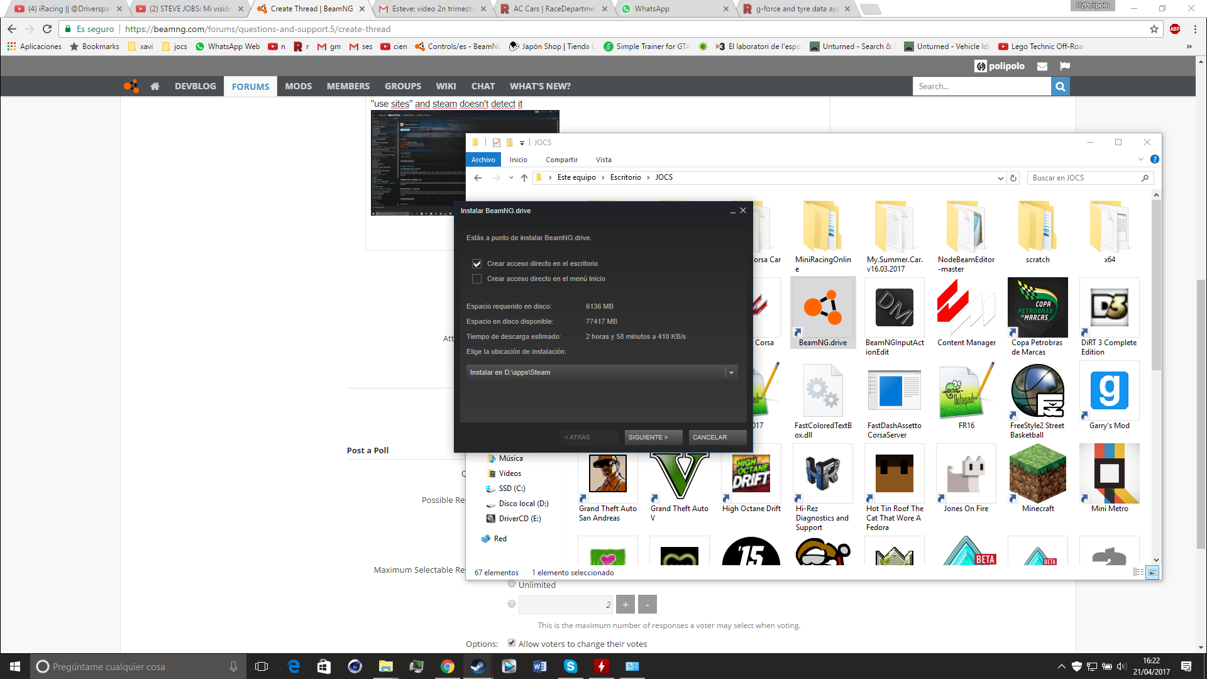The width and height of the screenshot is (1207, 679).
Task: Open Skype from the taskbar
Action: coord(570,666)
